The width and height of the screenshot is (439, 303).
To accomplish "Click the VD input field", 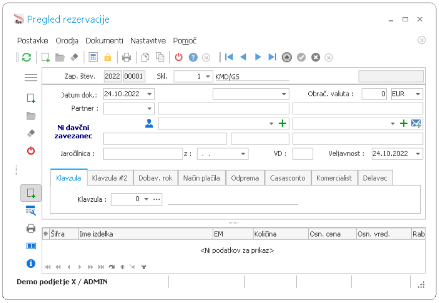I will click(303, 154).
